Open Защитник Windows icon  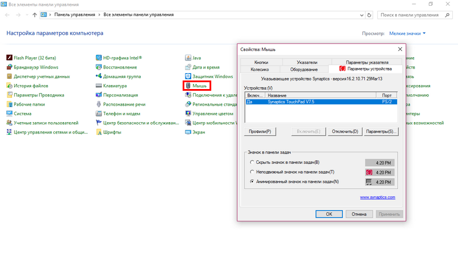coord(188,76)
